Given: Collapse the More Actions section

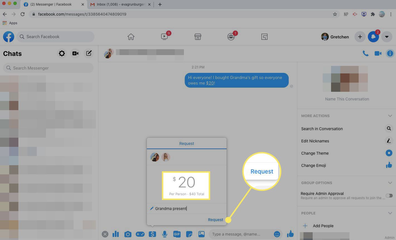Looking at the screenshot, I should coord(390,116).
